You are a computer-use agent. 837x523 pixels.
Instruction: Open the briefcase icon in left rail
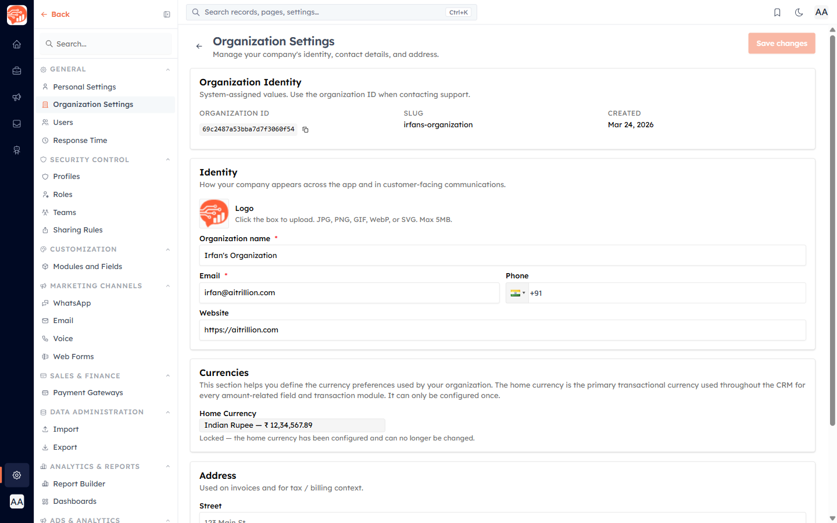[x=17, y=71]
